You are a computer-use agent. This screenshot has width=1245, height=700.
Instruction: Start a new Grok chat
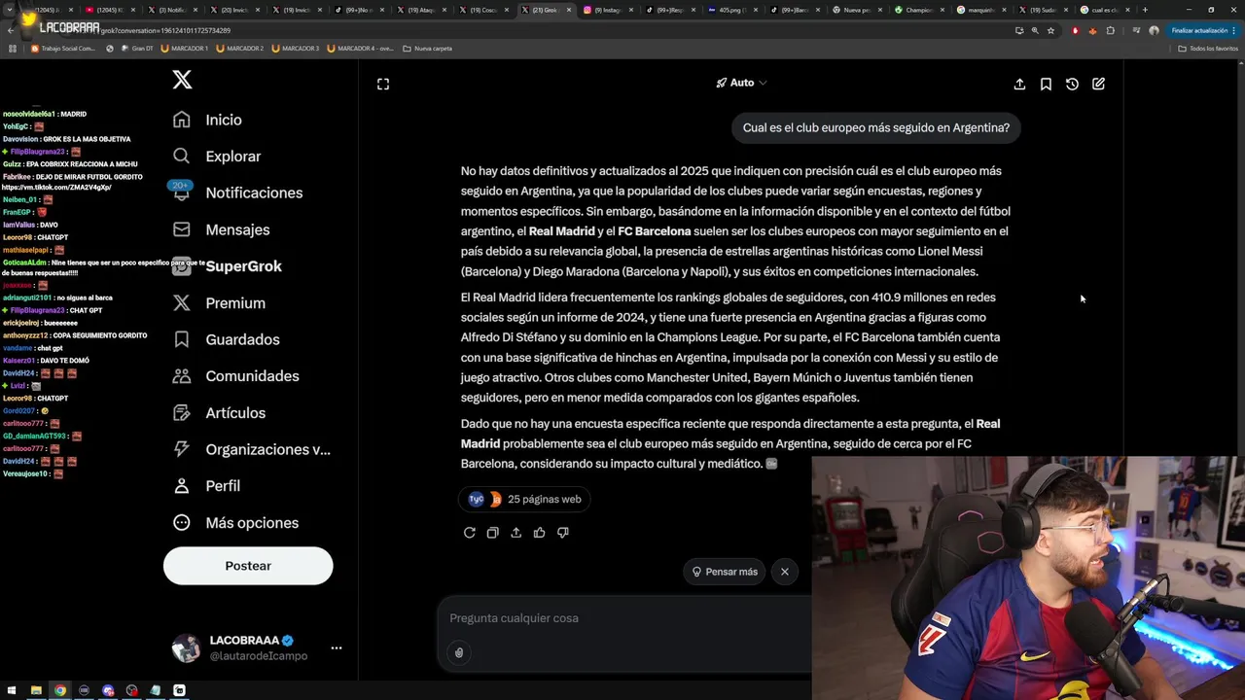tap(1098, 85)
